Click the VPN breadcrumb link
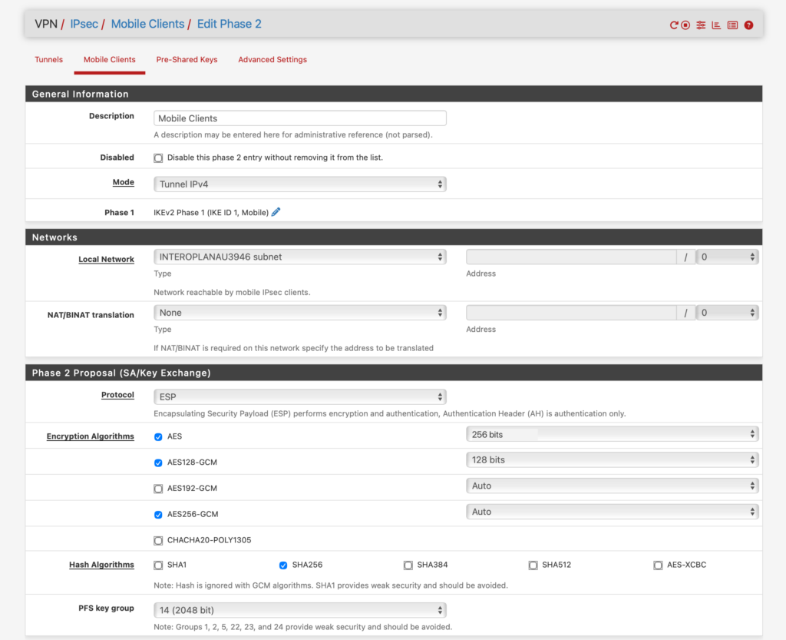Viewport: 786px width, 640px height. coord(46,24)
